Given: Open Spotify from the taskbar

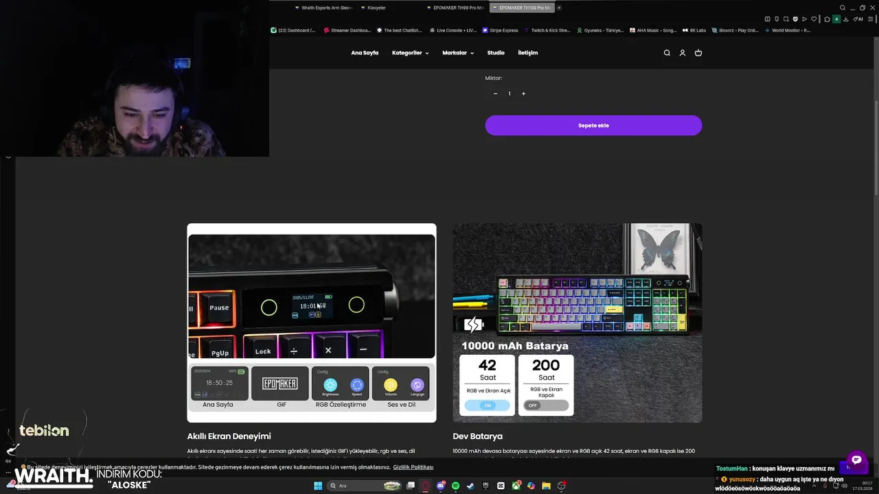Looking at the screenshot, I should click(x=455, y=486).
